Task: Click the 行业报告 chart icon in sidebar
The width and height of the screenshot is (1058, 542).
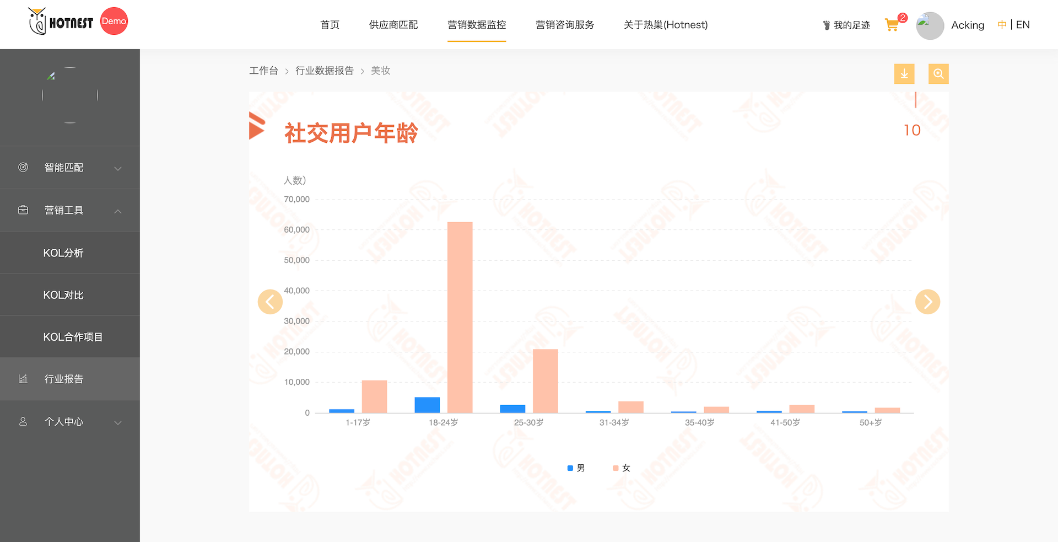Action: pos(23,379)
